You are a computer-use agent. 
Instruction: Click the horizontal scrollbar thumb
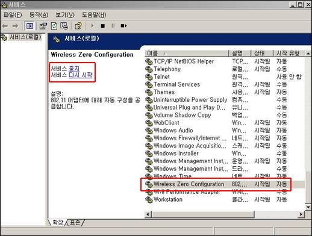point(203,214)
